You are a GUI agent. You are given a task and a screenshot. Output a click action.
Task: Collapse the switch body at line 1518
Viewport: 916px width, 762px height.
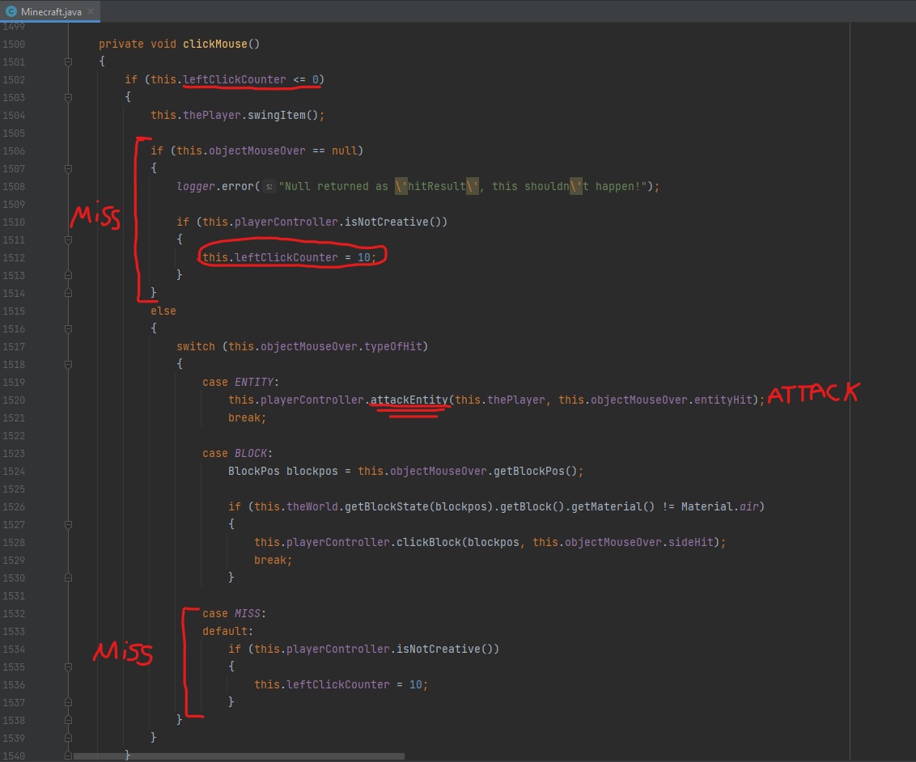pos(69,365)
